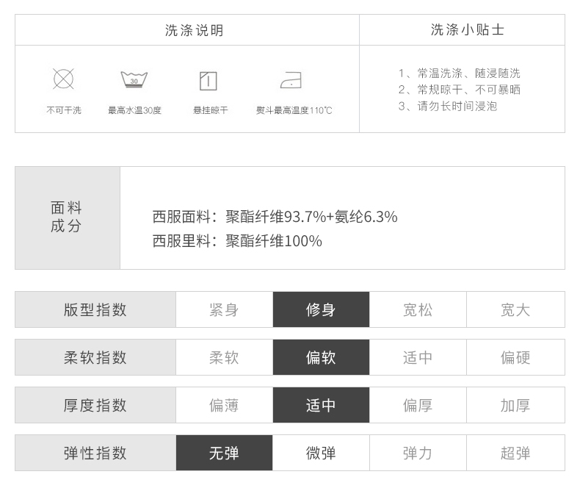This screenshot has height=502, width=580.
Task: Choose 宽松 in the 版型指数 row
Action: [418, 309]
